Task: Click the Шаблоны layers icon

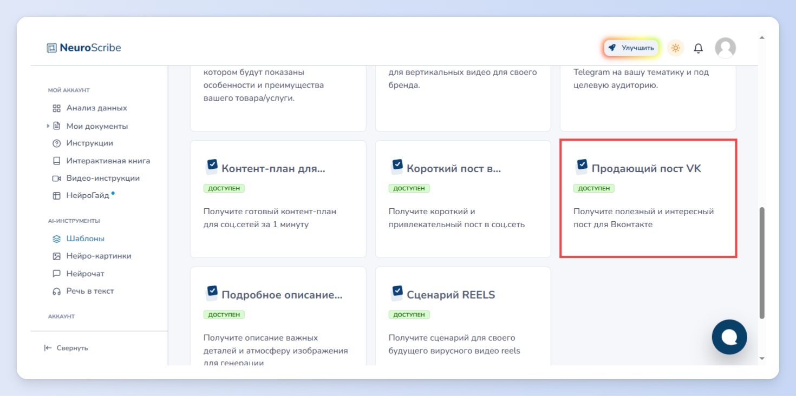Action: coord(56,239)
